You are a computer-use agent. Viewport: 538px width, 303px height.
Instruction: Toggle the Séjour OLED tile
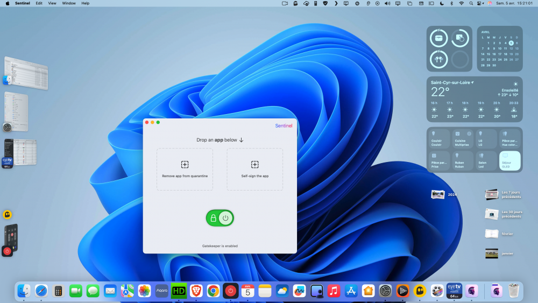click(510, 160)
